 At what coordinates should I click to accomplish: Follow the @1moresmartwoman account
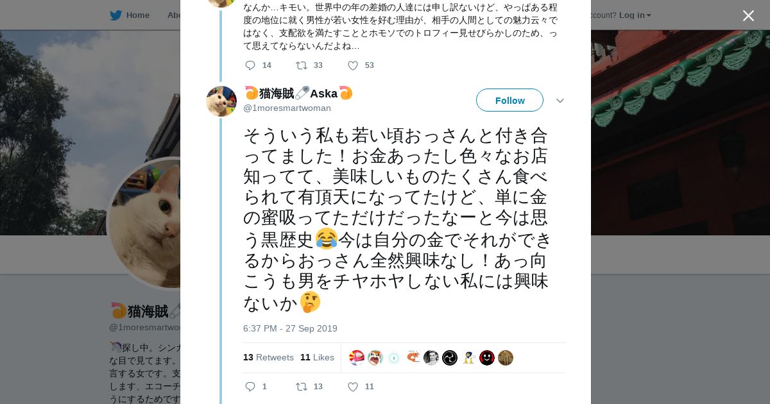509,100
